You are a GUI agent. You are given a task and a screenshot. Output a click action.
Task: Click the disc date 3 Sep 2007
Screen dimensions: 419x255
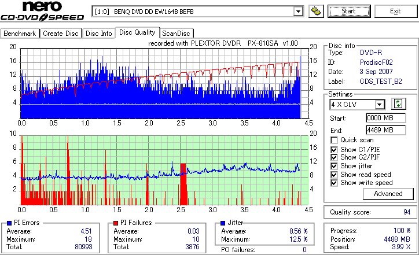click(376, 72)
